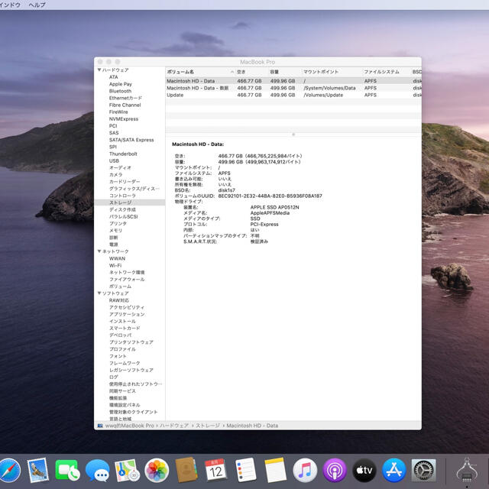
Task: Click ハードウェア in bottom path bar
Action: pos(174,426)
